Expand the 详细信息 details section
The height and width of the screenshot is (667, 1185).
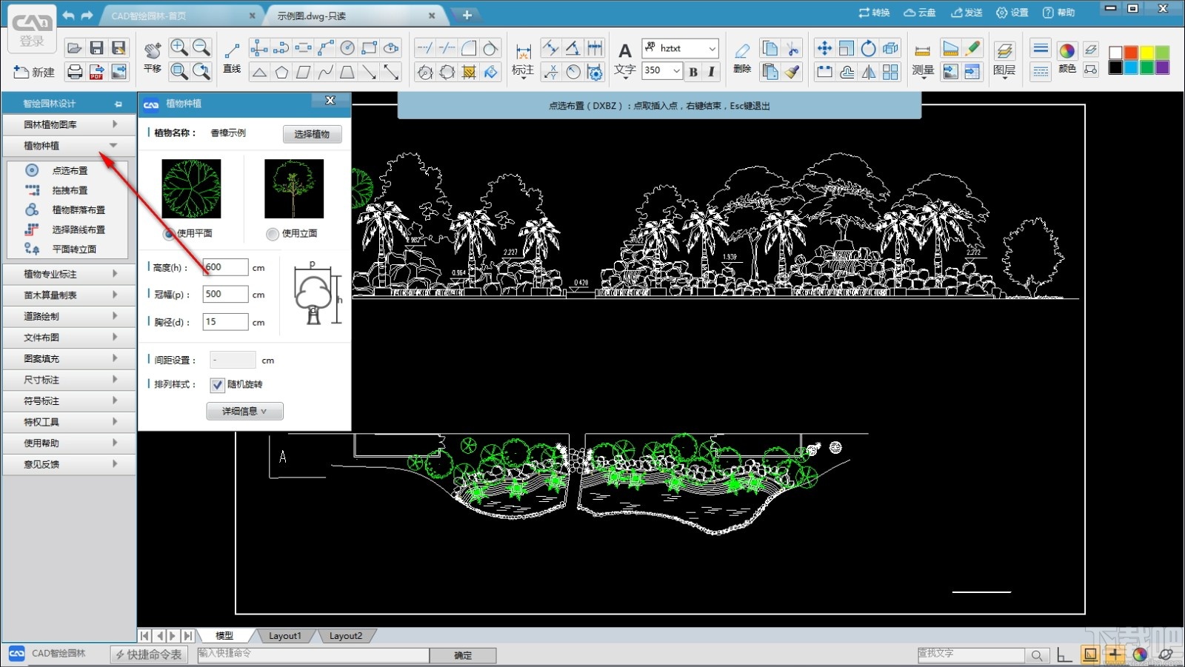[x=244, y=411]
